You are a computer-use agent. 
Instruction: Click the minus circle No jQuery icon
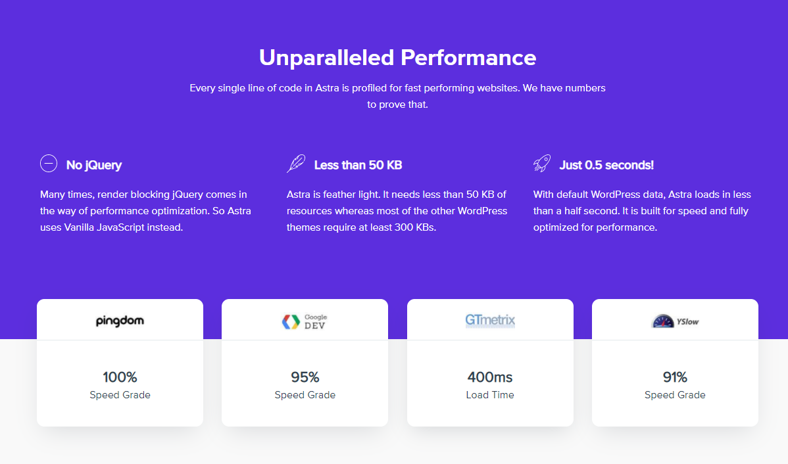pyautogui.click(x=49, y=164)
